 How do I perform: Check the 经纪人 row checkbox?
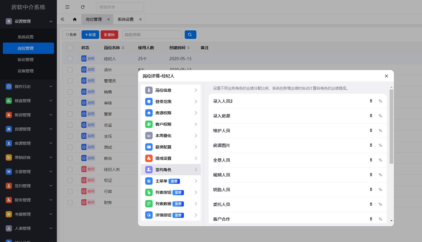(70, 59)
